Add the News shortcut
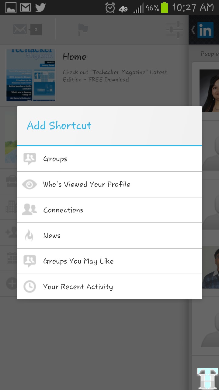Viewport: 219px width, 390px height. click(52, 236)
